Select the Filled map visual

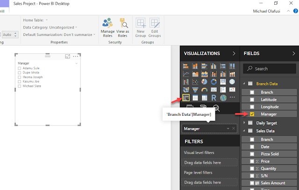click(186, 90)
